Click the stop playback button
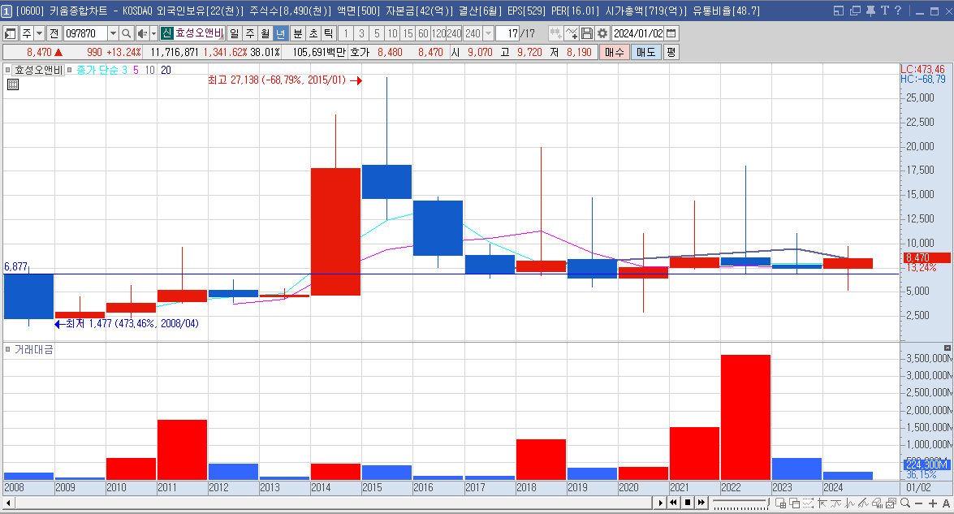The image size is (954, 514). pyautogui.click(x=688, y=503)
